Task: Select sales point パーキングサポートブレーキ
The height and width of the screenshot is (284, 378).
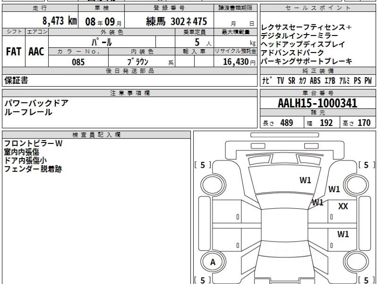Action: tap(306, 62)
